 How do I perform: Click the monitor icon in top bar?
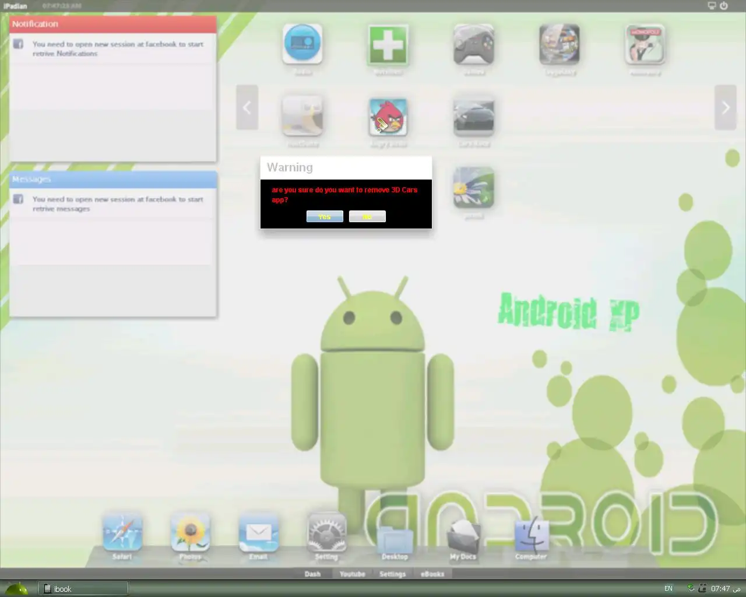(x=712, y=6)
